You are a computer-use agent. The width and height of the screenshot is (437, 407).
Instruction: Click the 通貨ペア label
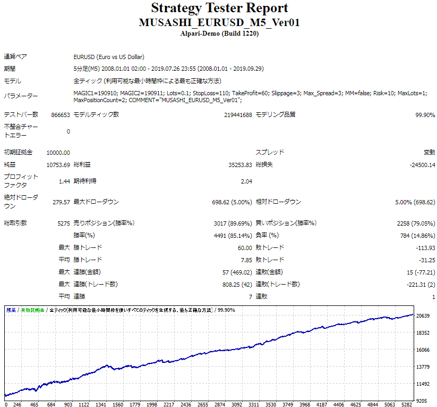(x=15, y=57)
